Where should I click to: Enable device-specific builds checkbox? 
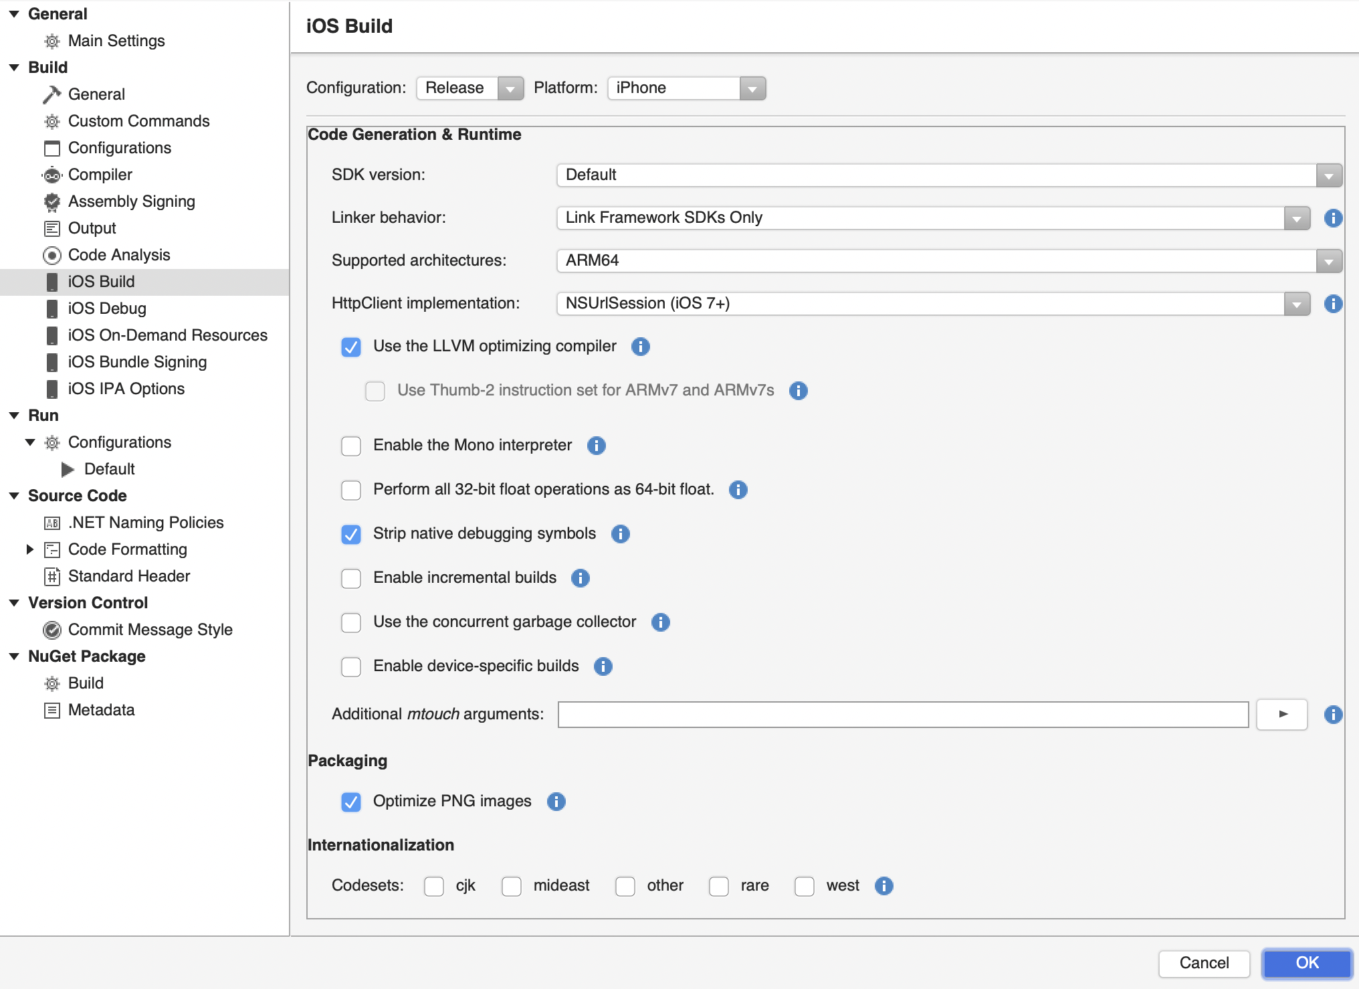click(x=351, y=666)
